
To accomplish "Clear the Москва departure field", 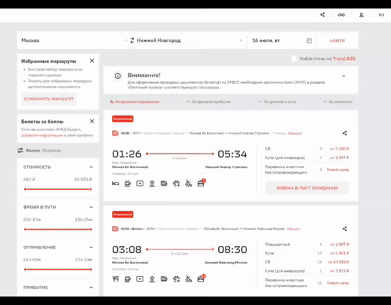I will click(x=126, y=40).
